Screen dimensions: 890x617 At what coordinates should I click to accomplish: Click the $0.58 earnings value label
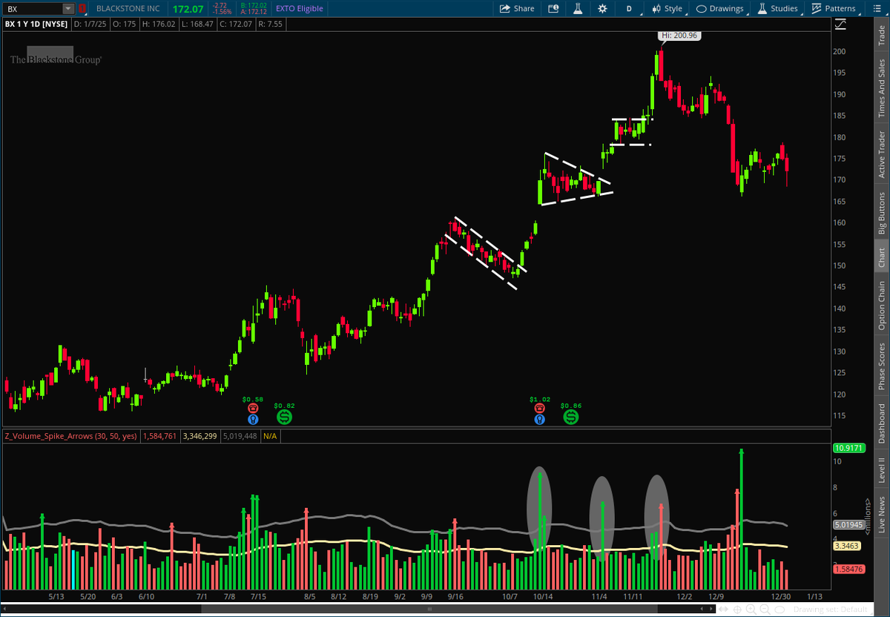click(253, 399)
